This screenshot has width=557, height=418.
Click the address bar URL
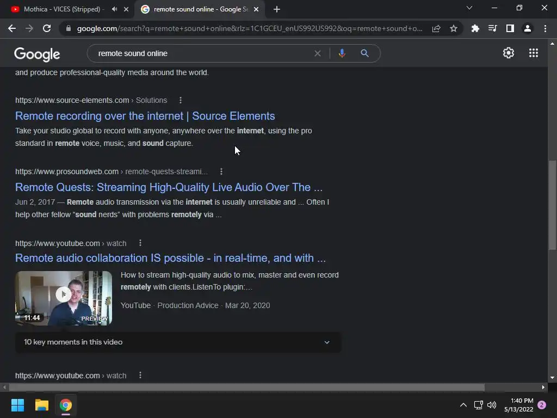click(x=250, y=28)
